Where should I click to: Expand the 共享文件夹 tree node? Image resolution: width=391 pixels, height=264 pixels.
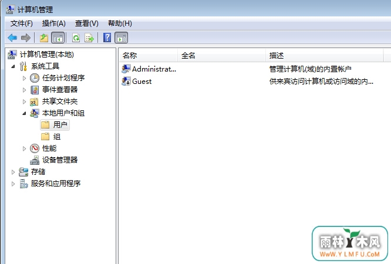(x=24, y=101)
